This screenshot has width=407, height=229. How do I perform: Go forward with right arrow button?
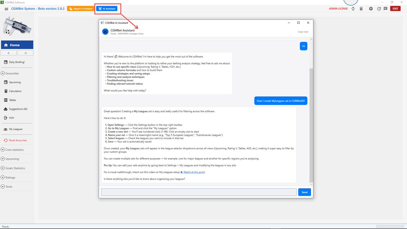[x=25, y=53]
